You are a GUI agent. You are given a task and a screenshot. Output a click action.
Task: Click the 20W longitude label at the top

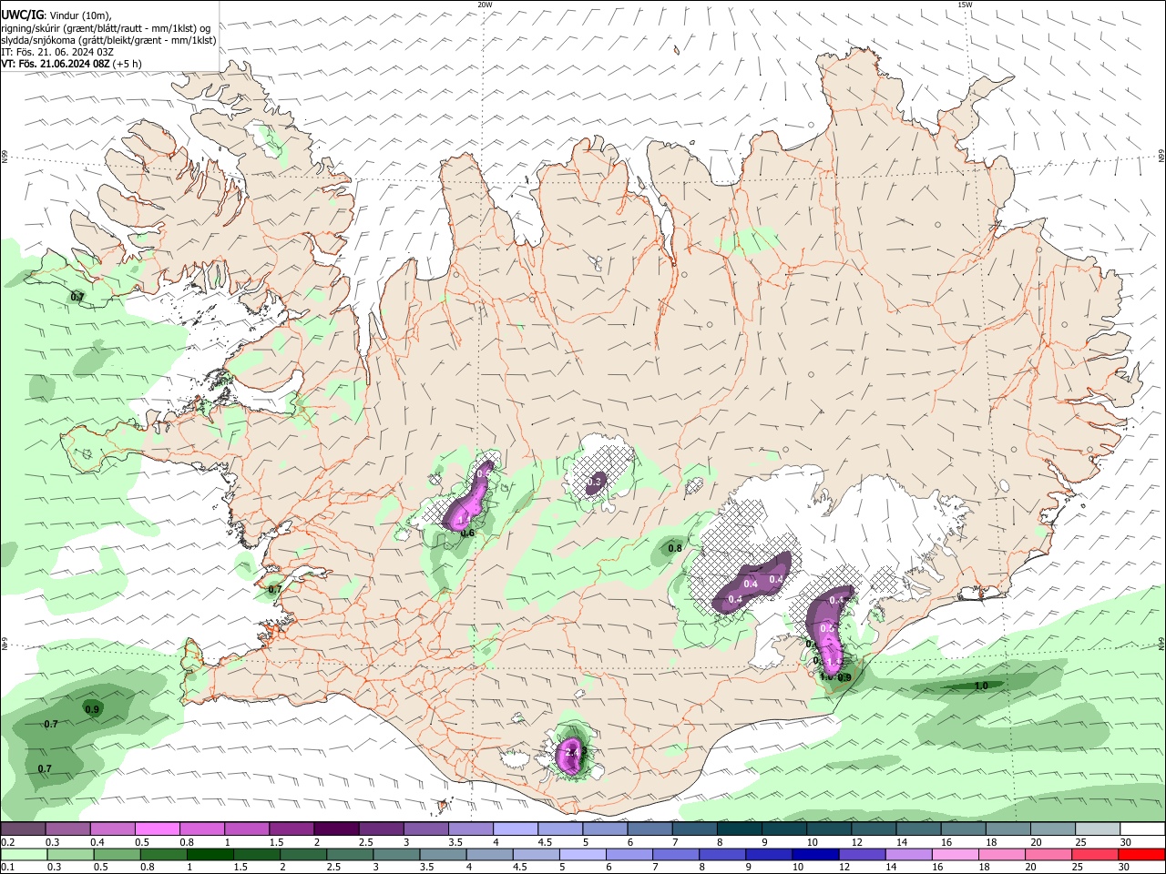(x=485, y=5)
